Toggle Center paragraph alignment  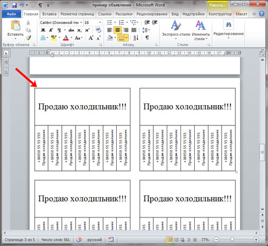[x=118, y=30]
